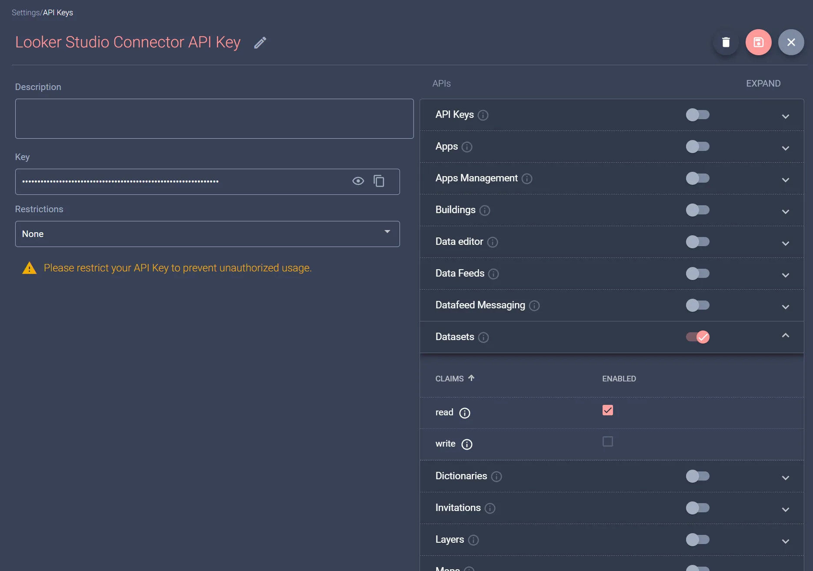The width and height of the screenshot is (813, 571).
Task: Open info icon next to API Keys
Action: point(483,115)
